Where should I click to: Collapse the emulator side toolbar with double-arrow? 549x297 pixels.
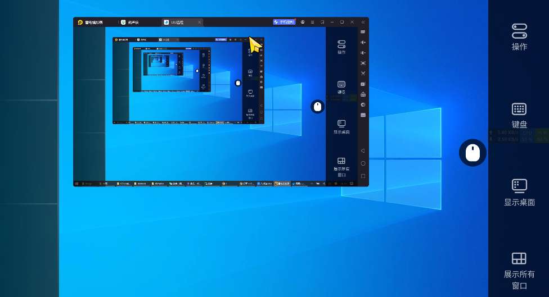[x=363, y=22]
